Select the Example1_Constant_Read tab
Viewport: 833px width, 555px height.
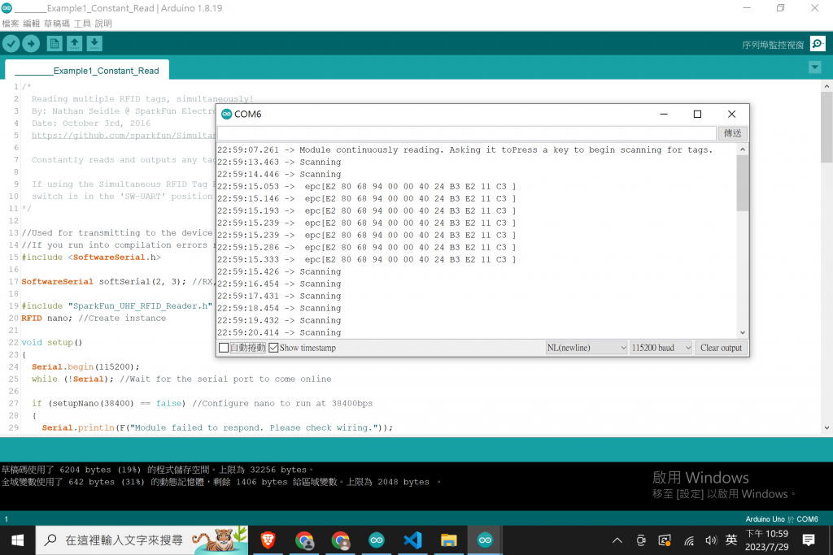[x=87, y=71]
